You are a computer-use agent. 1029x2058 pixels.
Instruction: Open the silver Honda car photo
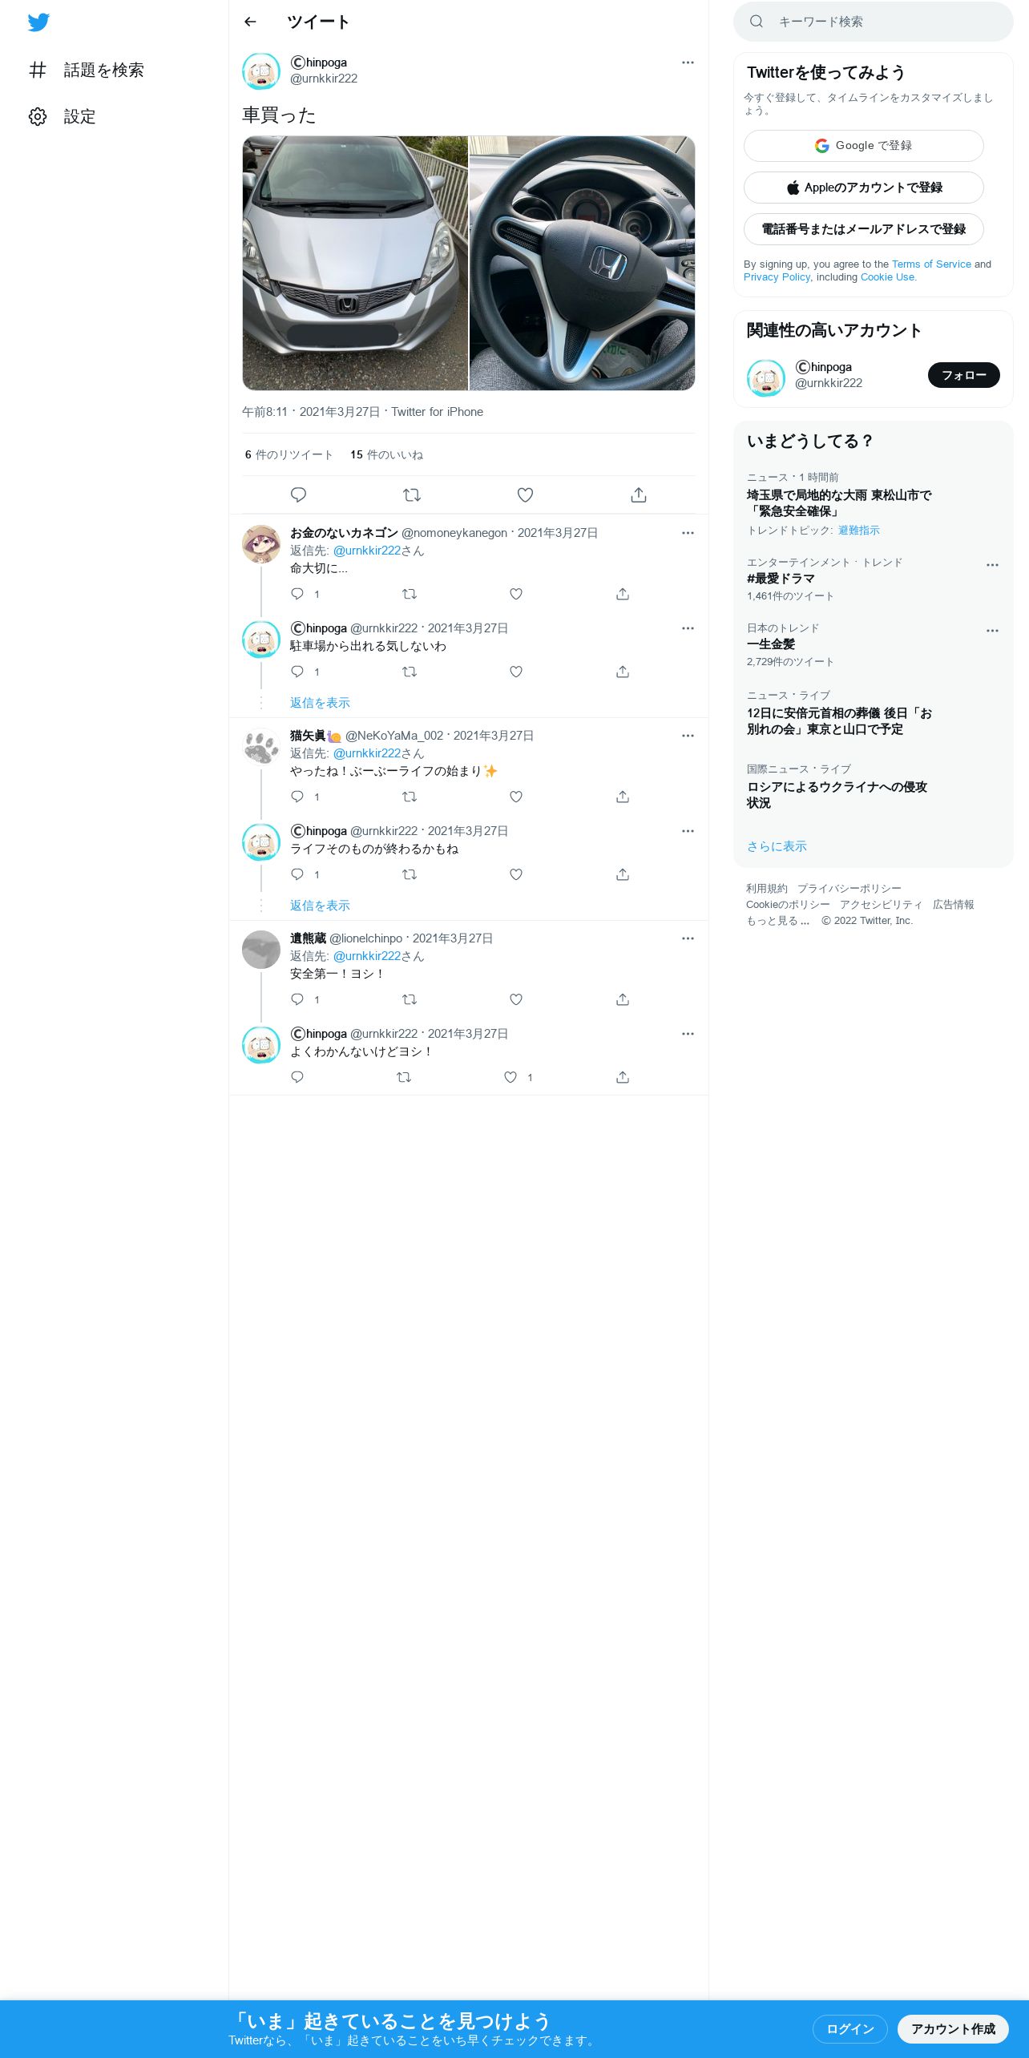pyautogui.click(x=355, y=263)
